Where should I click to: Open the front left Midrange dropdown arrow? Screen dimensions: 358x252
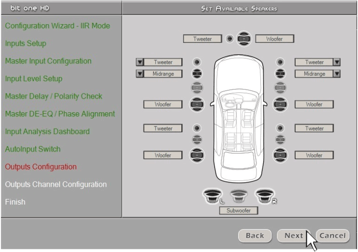click(140, 73)
